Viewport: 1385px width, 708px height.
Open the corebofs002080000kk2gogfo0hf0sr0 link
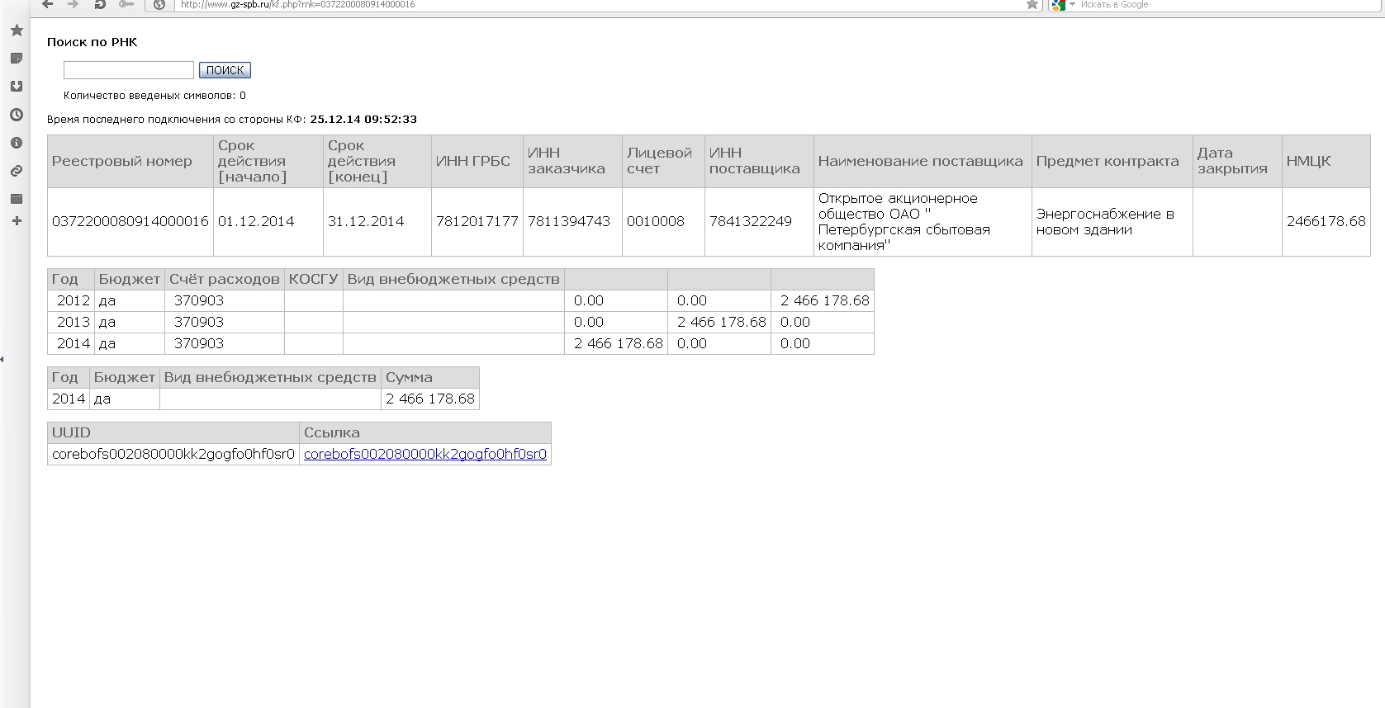pyautogui.click(x=425, y=454)
